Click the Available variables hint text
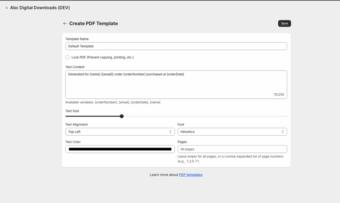 pos(113,102)
